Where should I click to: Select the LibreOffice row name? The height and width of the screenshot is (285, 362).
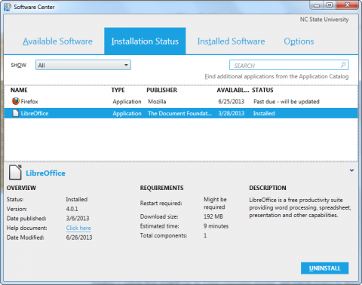pos(35,113)
